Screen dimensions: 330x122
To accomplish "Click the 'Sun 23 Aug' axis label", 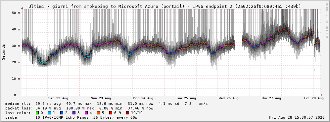I will click(101, 98).
